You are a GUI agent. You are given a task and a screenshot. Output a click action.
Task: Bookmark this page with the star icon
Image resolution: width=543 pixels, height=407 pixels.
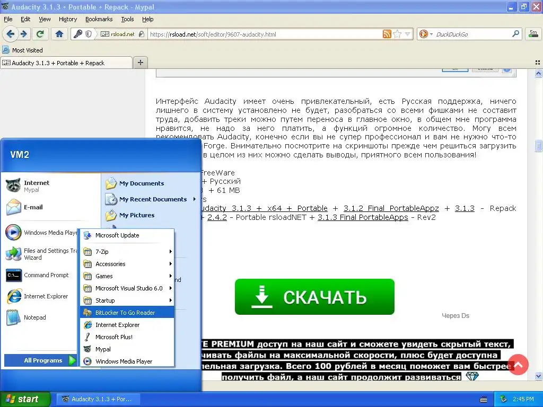397,34
